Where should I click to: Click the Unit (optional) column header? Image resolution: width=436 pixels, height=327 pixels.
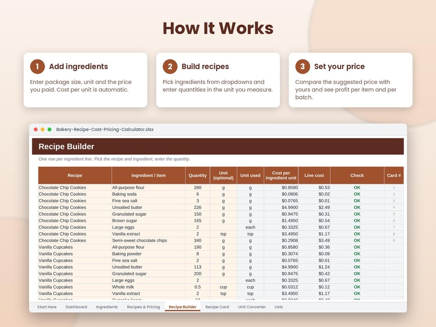pyautogui.click(x=223, y=176)
